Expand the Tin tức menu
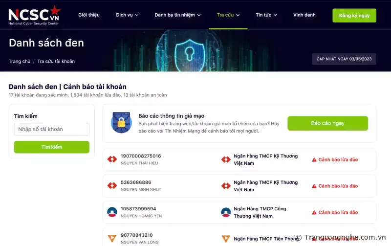This screenshot has height=246, width=391. [x=266, y=15]
